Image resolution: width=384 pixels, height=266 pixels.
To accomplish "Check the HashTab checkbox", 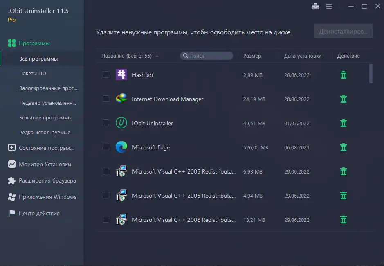I will pyautogui.click(x=106, y=74).
